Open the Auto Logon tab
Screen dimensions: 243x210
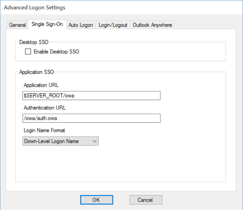pos(81,25)
